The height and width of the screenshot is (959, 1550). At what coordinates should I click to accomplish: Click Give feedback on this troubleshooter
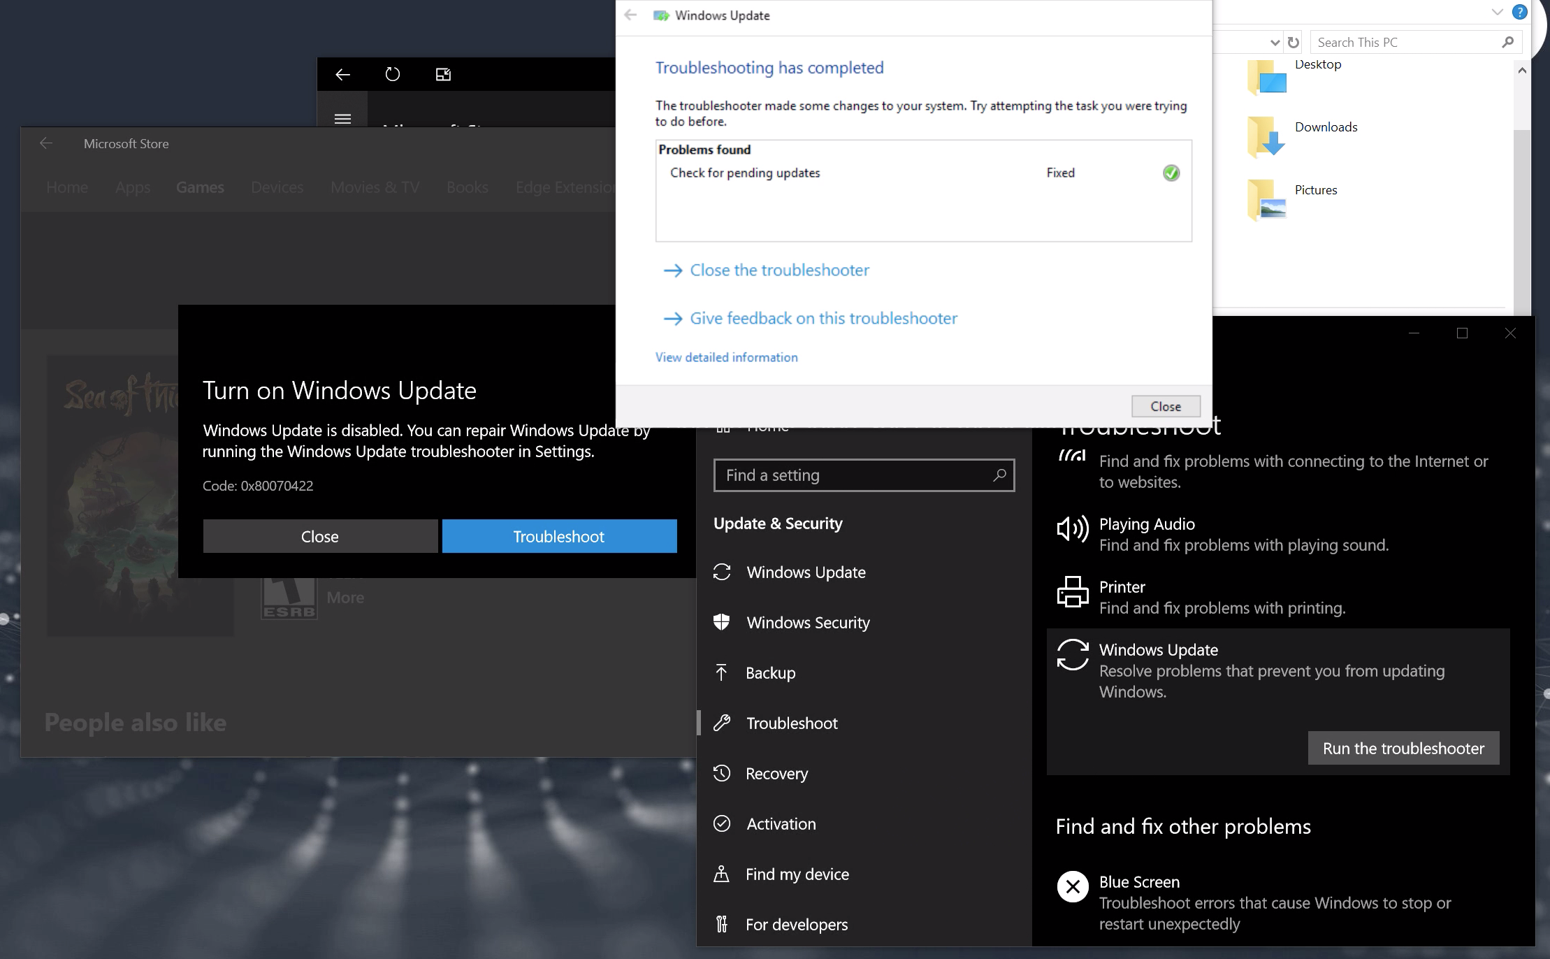pyautogui.click(x=810, y=319)
